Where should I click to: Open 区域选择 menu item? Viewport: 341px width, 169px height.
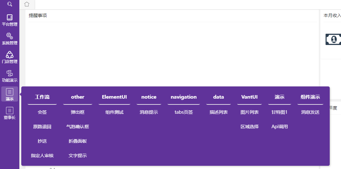pyautogui.click(x=249, y=127)
